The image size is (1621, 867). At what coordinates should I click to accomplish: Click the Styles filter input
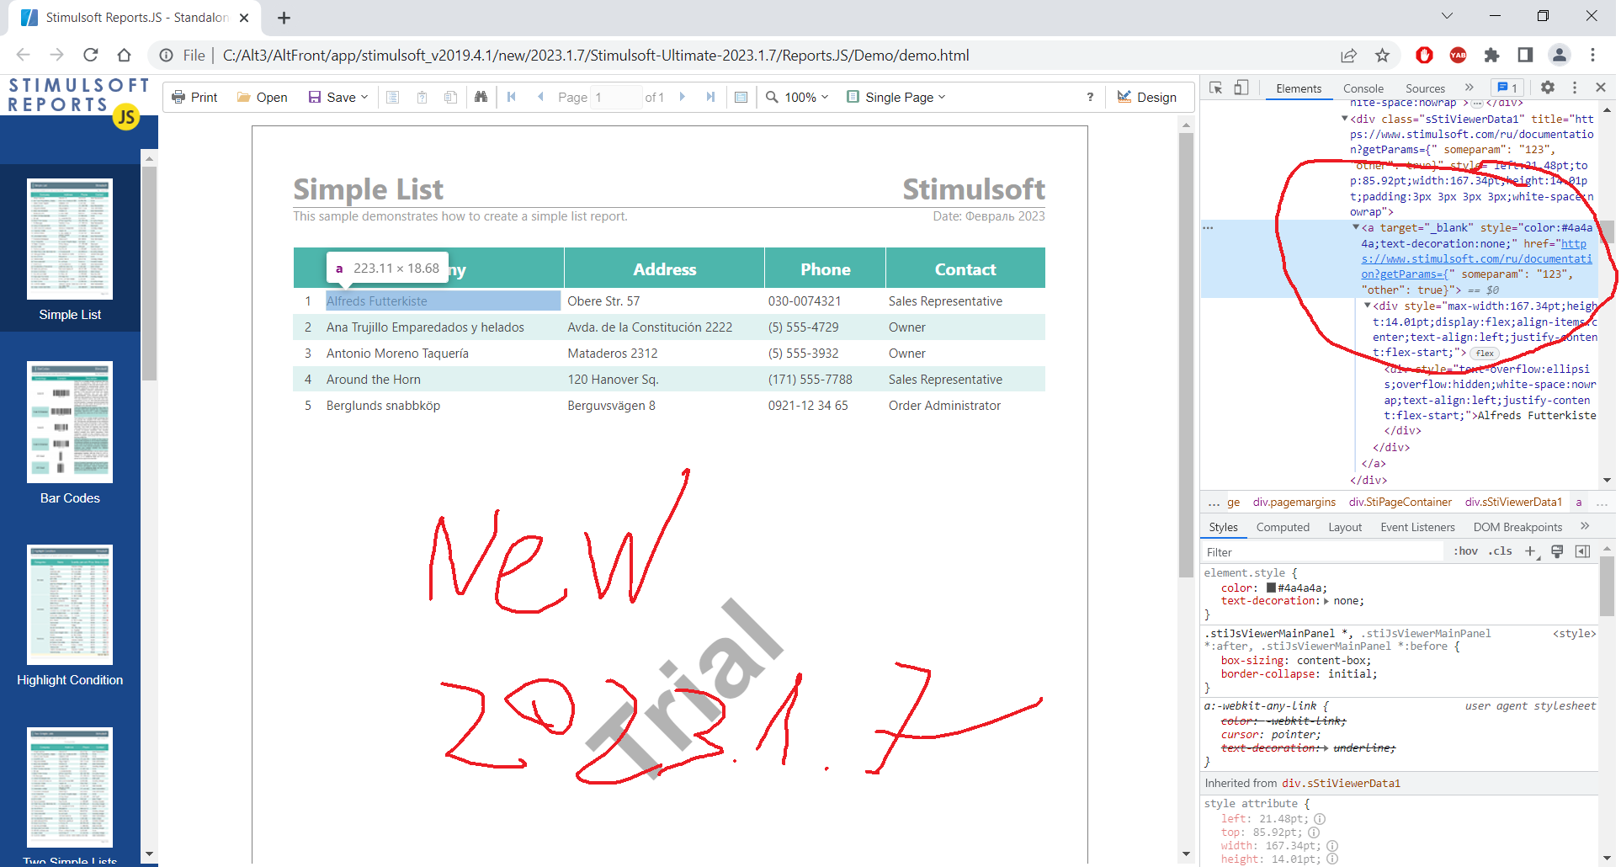click(1322, 552)
